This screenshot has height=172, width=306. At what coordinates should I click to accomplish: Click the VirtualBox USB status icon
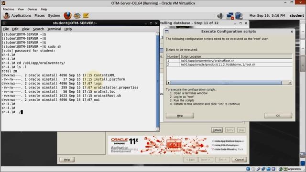(x=258, y=169)
